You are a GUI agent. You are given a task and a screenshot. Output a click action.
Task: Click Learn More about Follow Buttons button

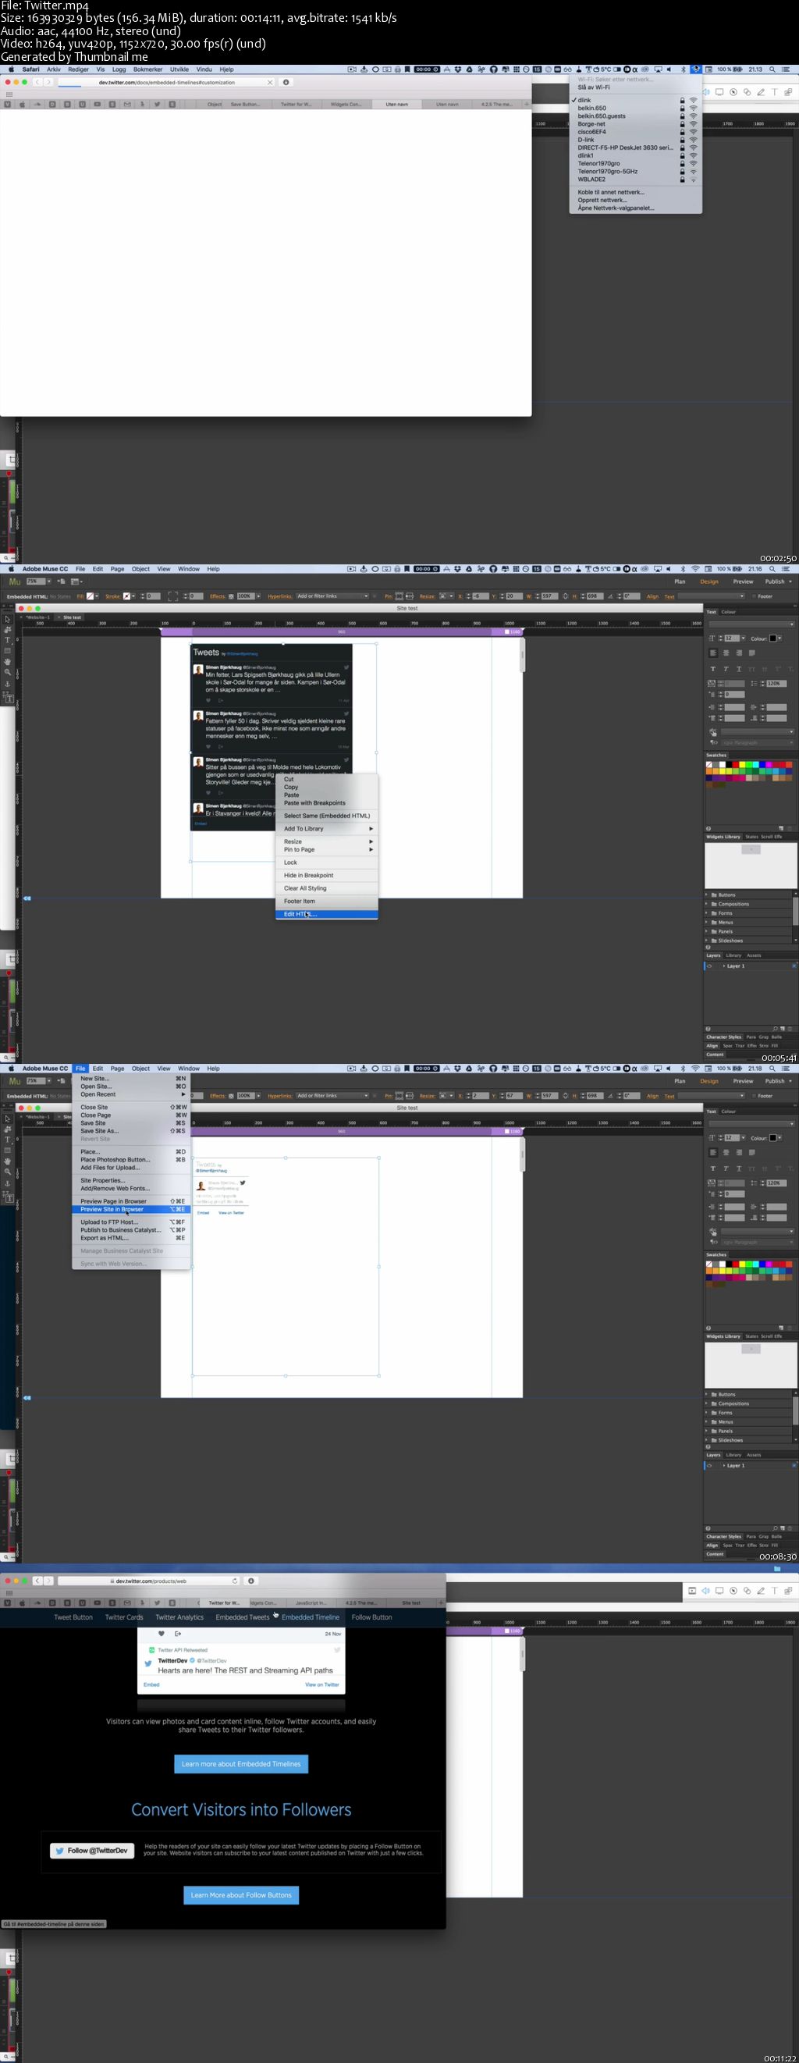(241, 1896)
